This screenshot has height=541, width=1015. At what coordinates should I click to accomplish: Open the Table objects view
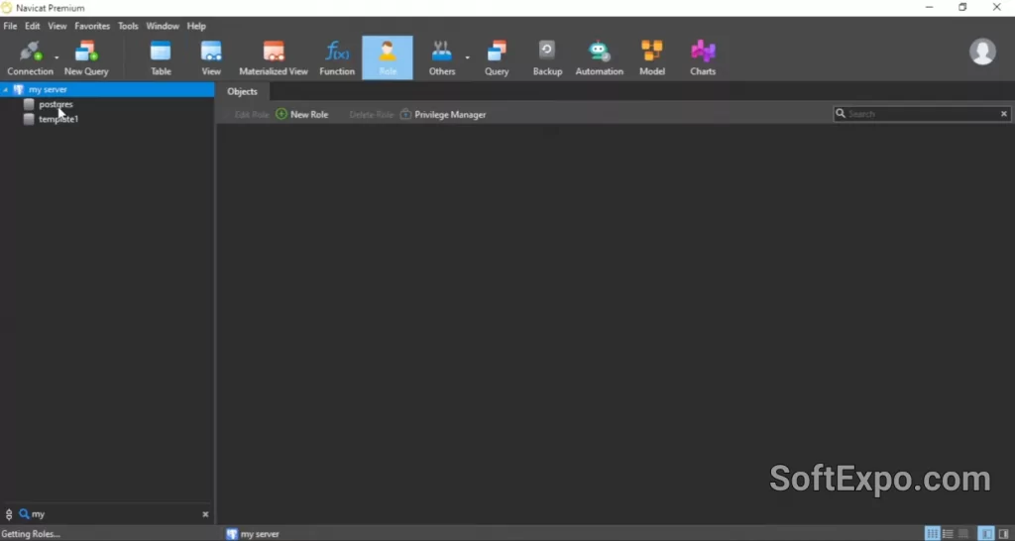[x=161, y=58]
